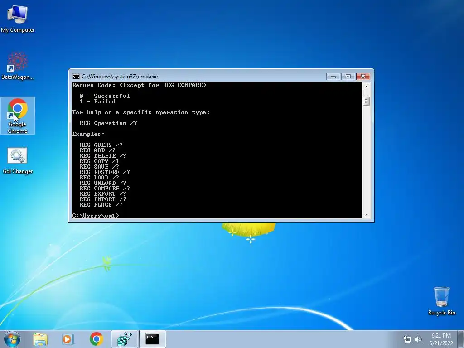Maximize the cmd.exe window
This screenshot has height=348, width=464.
348,77
